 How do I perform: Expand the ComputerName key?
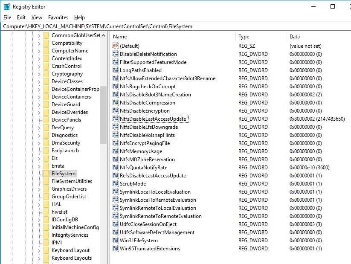point(39,51)
